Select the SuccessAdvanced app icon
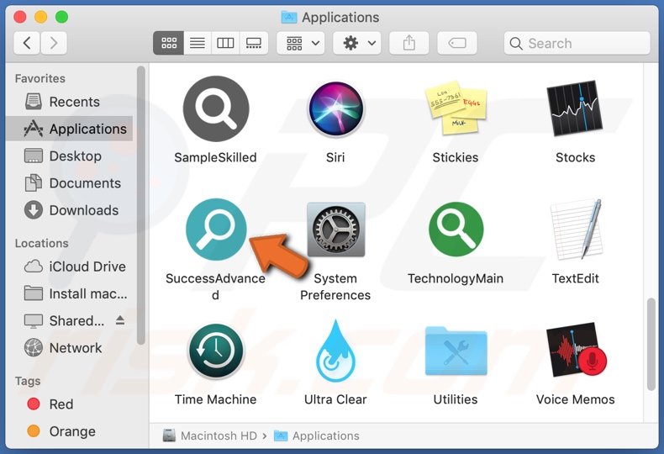664x454 pixels. click(x=216, y=230)
